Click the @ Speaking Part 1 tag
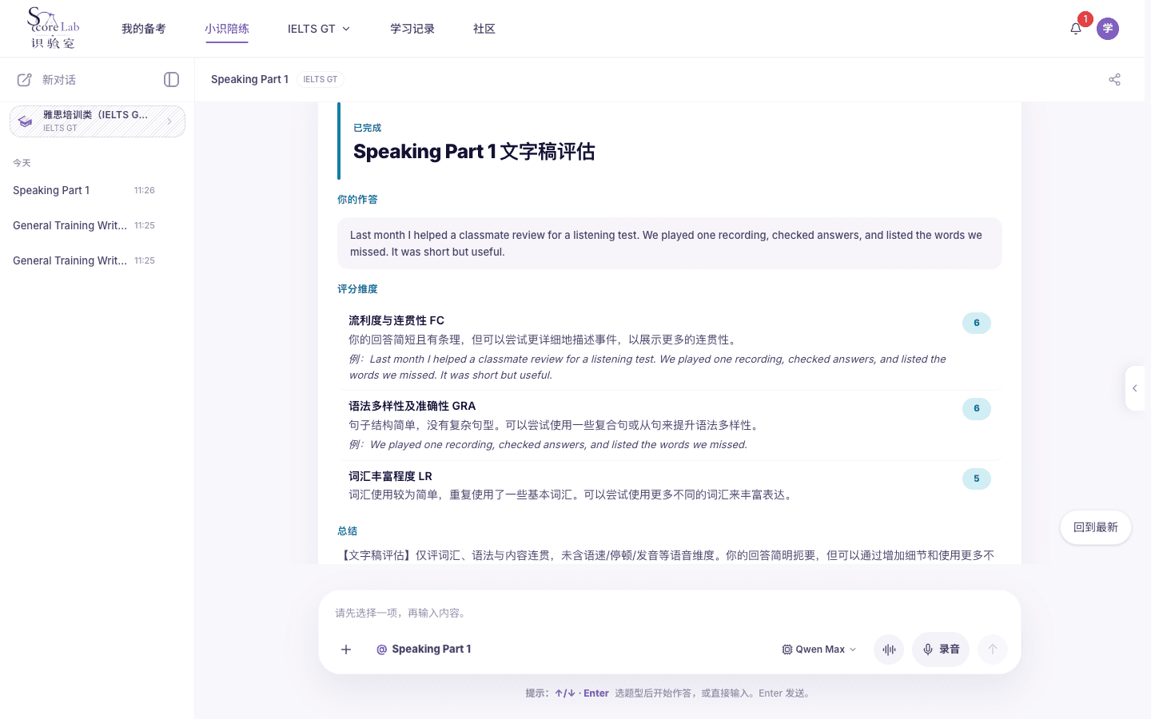Screen dimensions: 1151x719 (x=424, y=649)
